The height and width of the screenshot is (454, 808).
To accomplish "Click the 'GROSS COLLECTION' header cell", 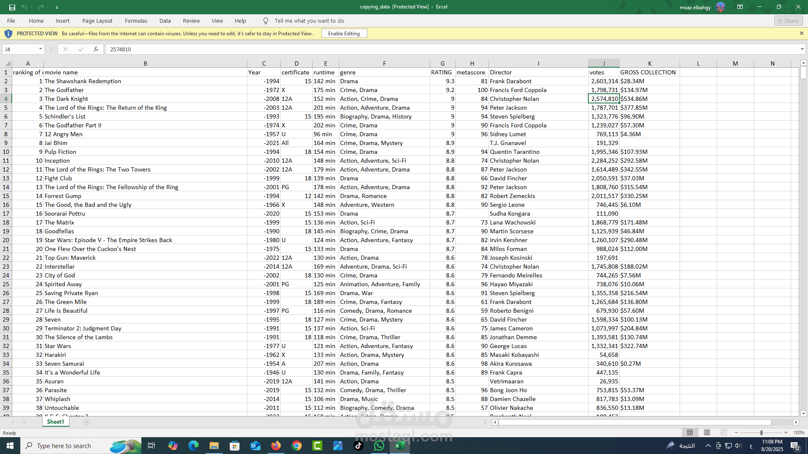I will pyautogui.click(x=649, y=72).
